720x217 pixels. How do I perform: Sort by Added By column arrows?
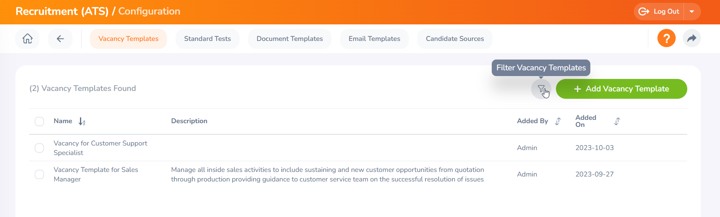pos(558,121)
